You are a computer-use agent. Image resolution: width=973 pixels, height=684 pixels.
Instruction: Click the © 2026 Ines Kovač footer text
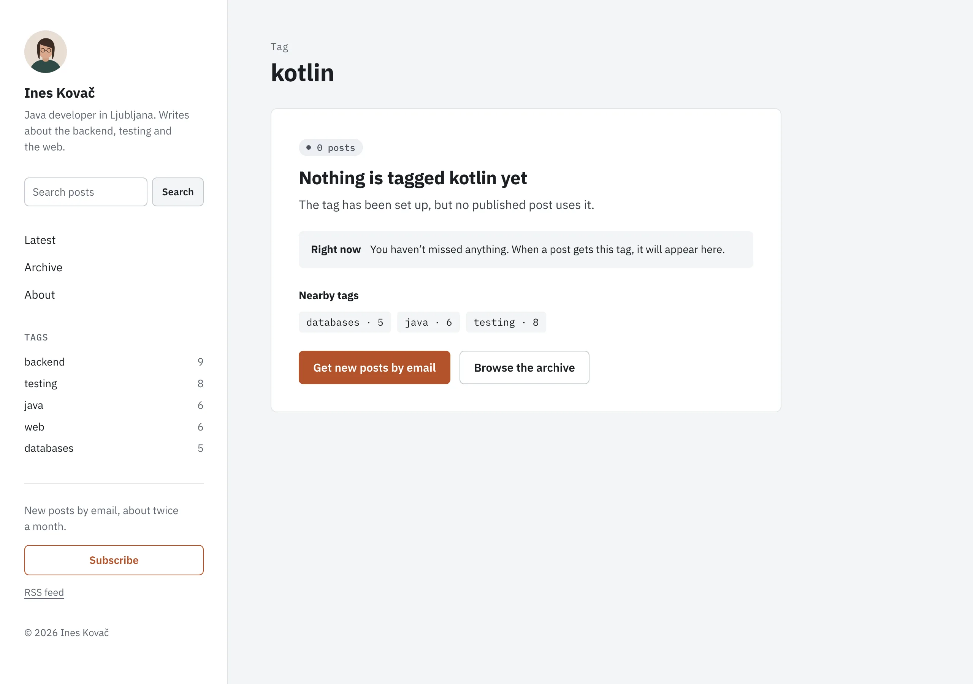(67, 632)
